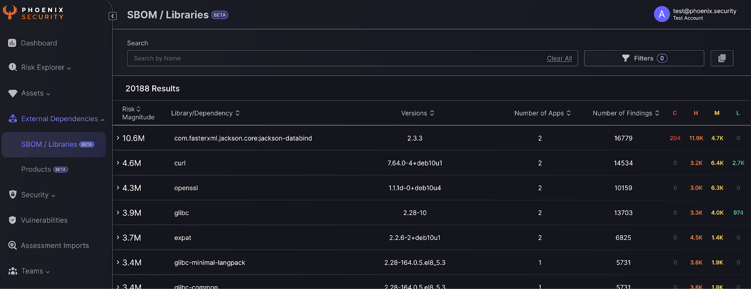This screenshot has width=751, height=289.
Task: Expand the Teams menu
Action: tap(35, 271)
